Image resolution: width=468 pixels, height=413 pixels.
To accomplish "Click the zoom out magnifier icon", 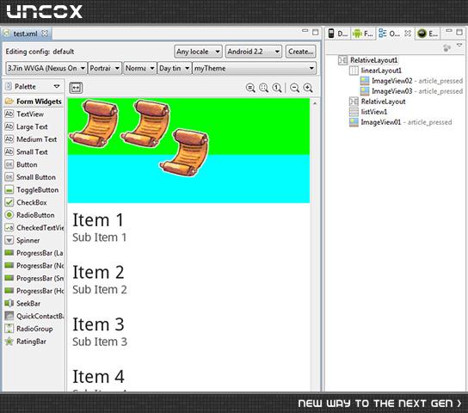I will 294,88.
